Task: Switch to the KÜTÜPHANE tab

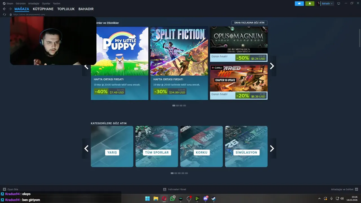Action: pos(43,9)
